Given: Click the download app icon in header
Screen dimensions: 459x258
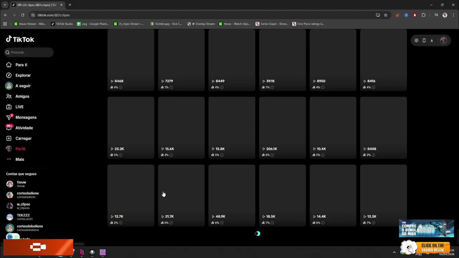Looking at the screenshot, I should pyautogui.click(x=432, y=40).
